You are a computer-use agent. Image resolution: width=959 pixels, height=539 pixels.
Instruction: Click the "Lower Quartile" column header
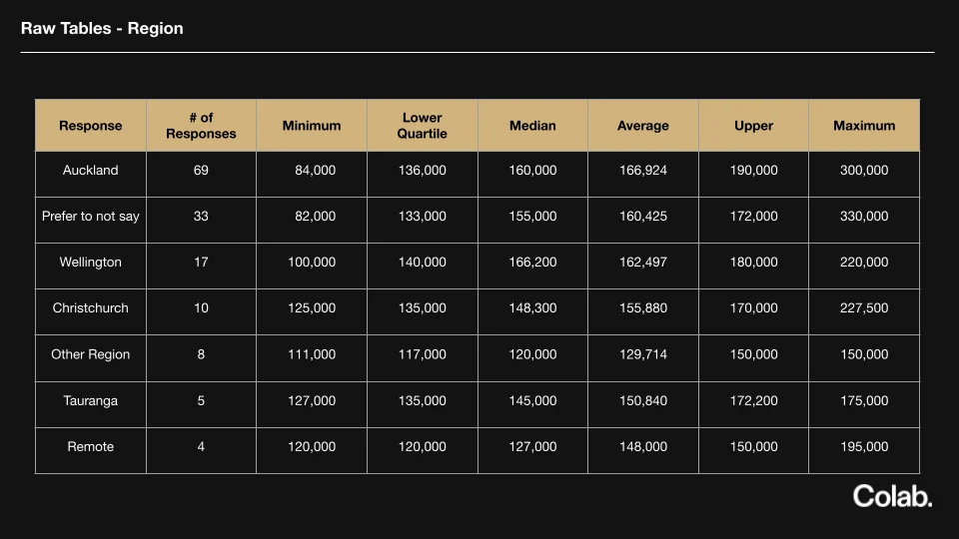pyautogui.click(x=423, y=126)
